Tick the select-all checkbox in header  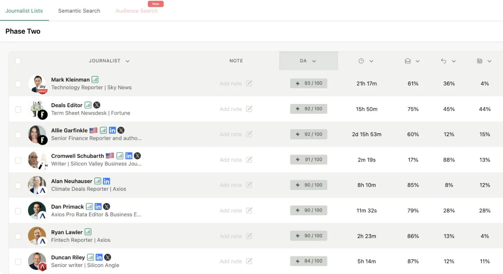(18, 61)
